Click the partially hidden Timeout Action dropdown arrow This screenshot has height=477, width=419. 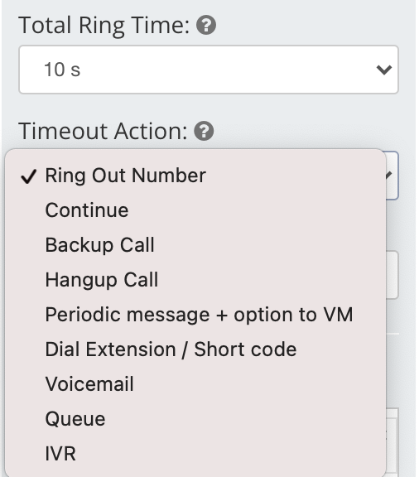392,176
